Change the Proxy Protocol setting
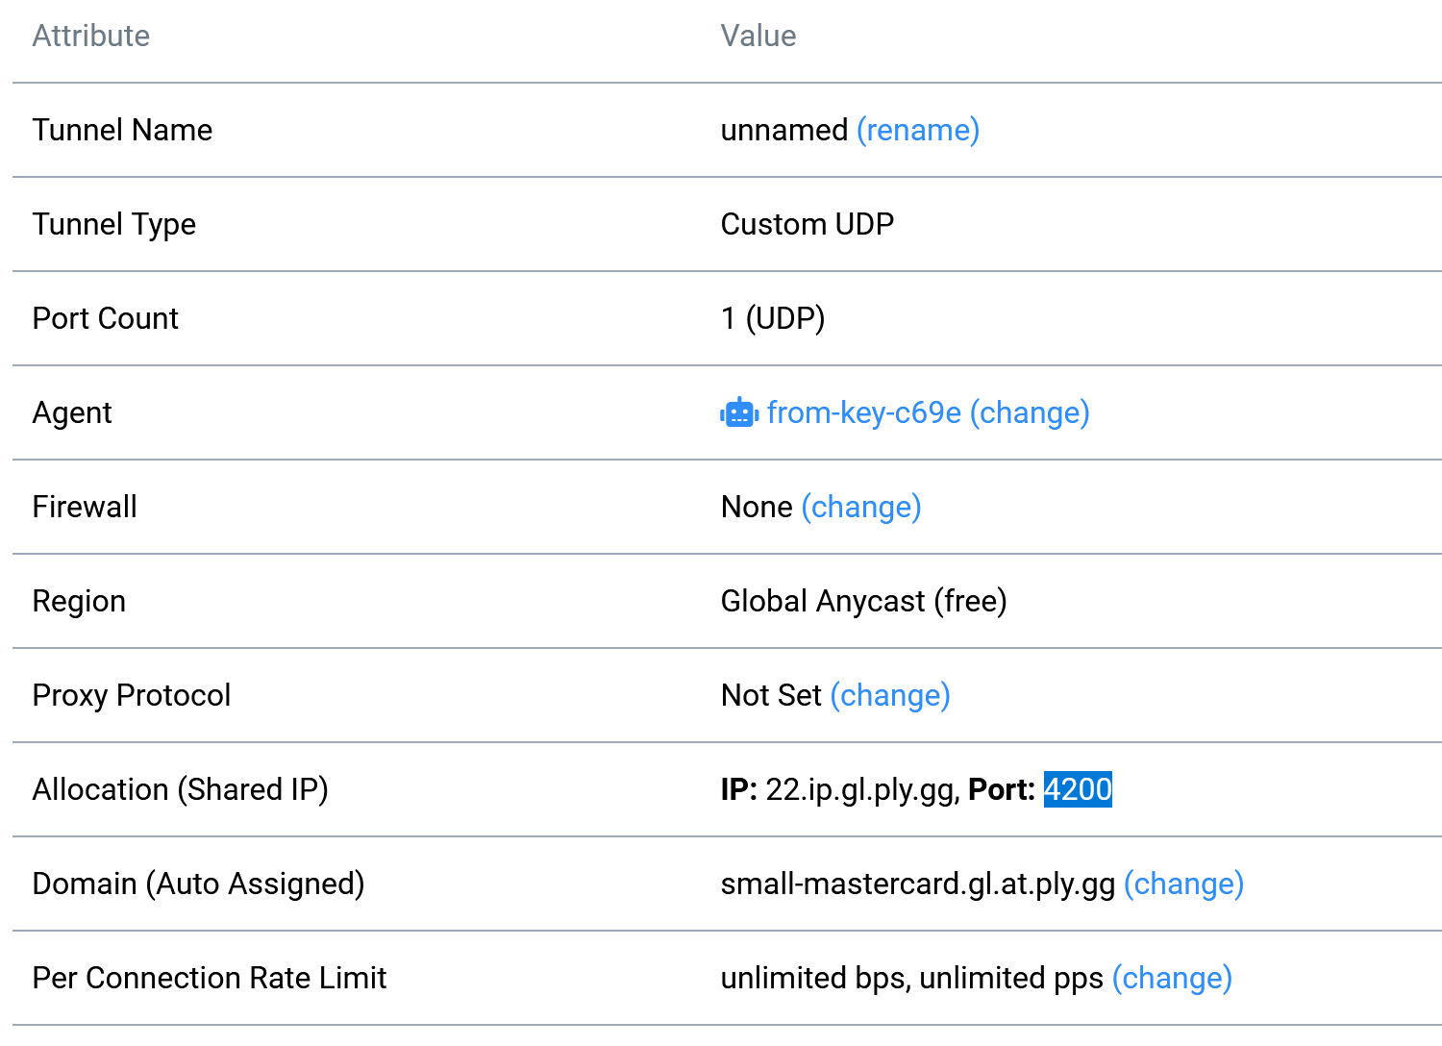1442x1046 pixels. pos(890,695)
